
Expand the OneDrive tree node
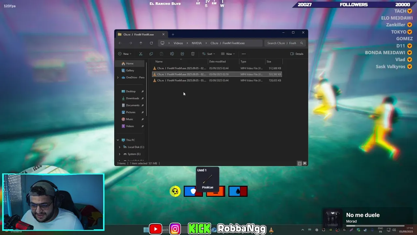pos(118,77)
